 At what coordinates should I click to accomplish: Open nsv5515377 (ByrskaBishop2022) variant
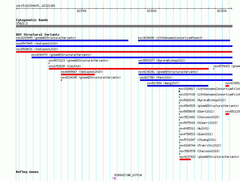pos(162,60)
